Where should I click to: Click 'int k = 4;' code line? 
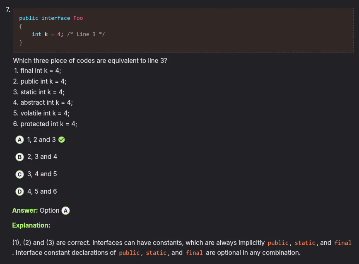pyautogui.click(x=48, y=34)
